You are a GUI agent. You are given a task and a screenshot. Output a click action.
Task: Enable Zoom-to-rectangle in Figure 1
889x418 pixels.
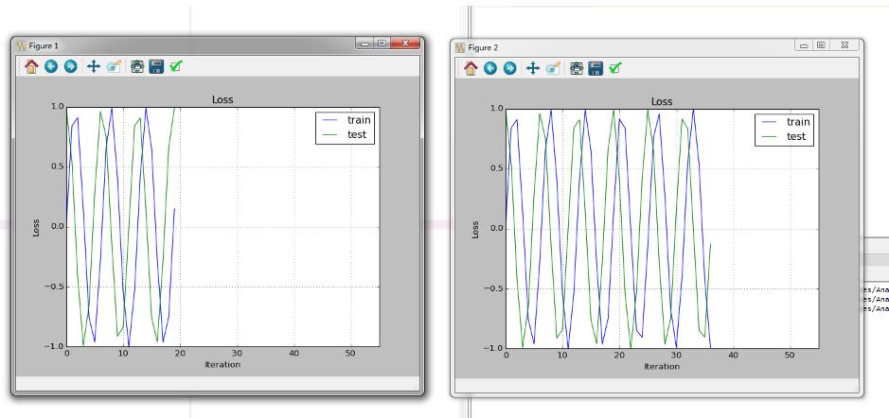(111, 67)
